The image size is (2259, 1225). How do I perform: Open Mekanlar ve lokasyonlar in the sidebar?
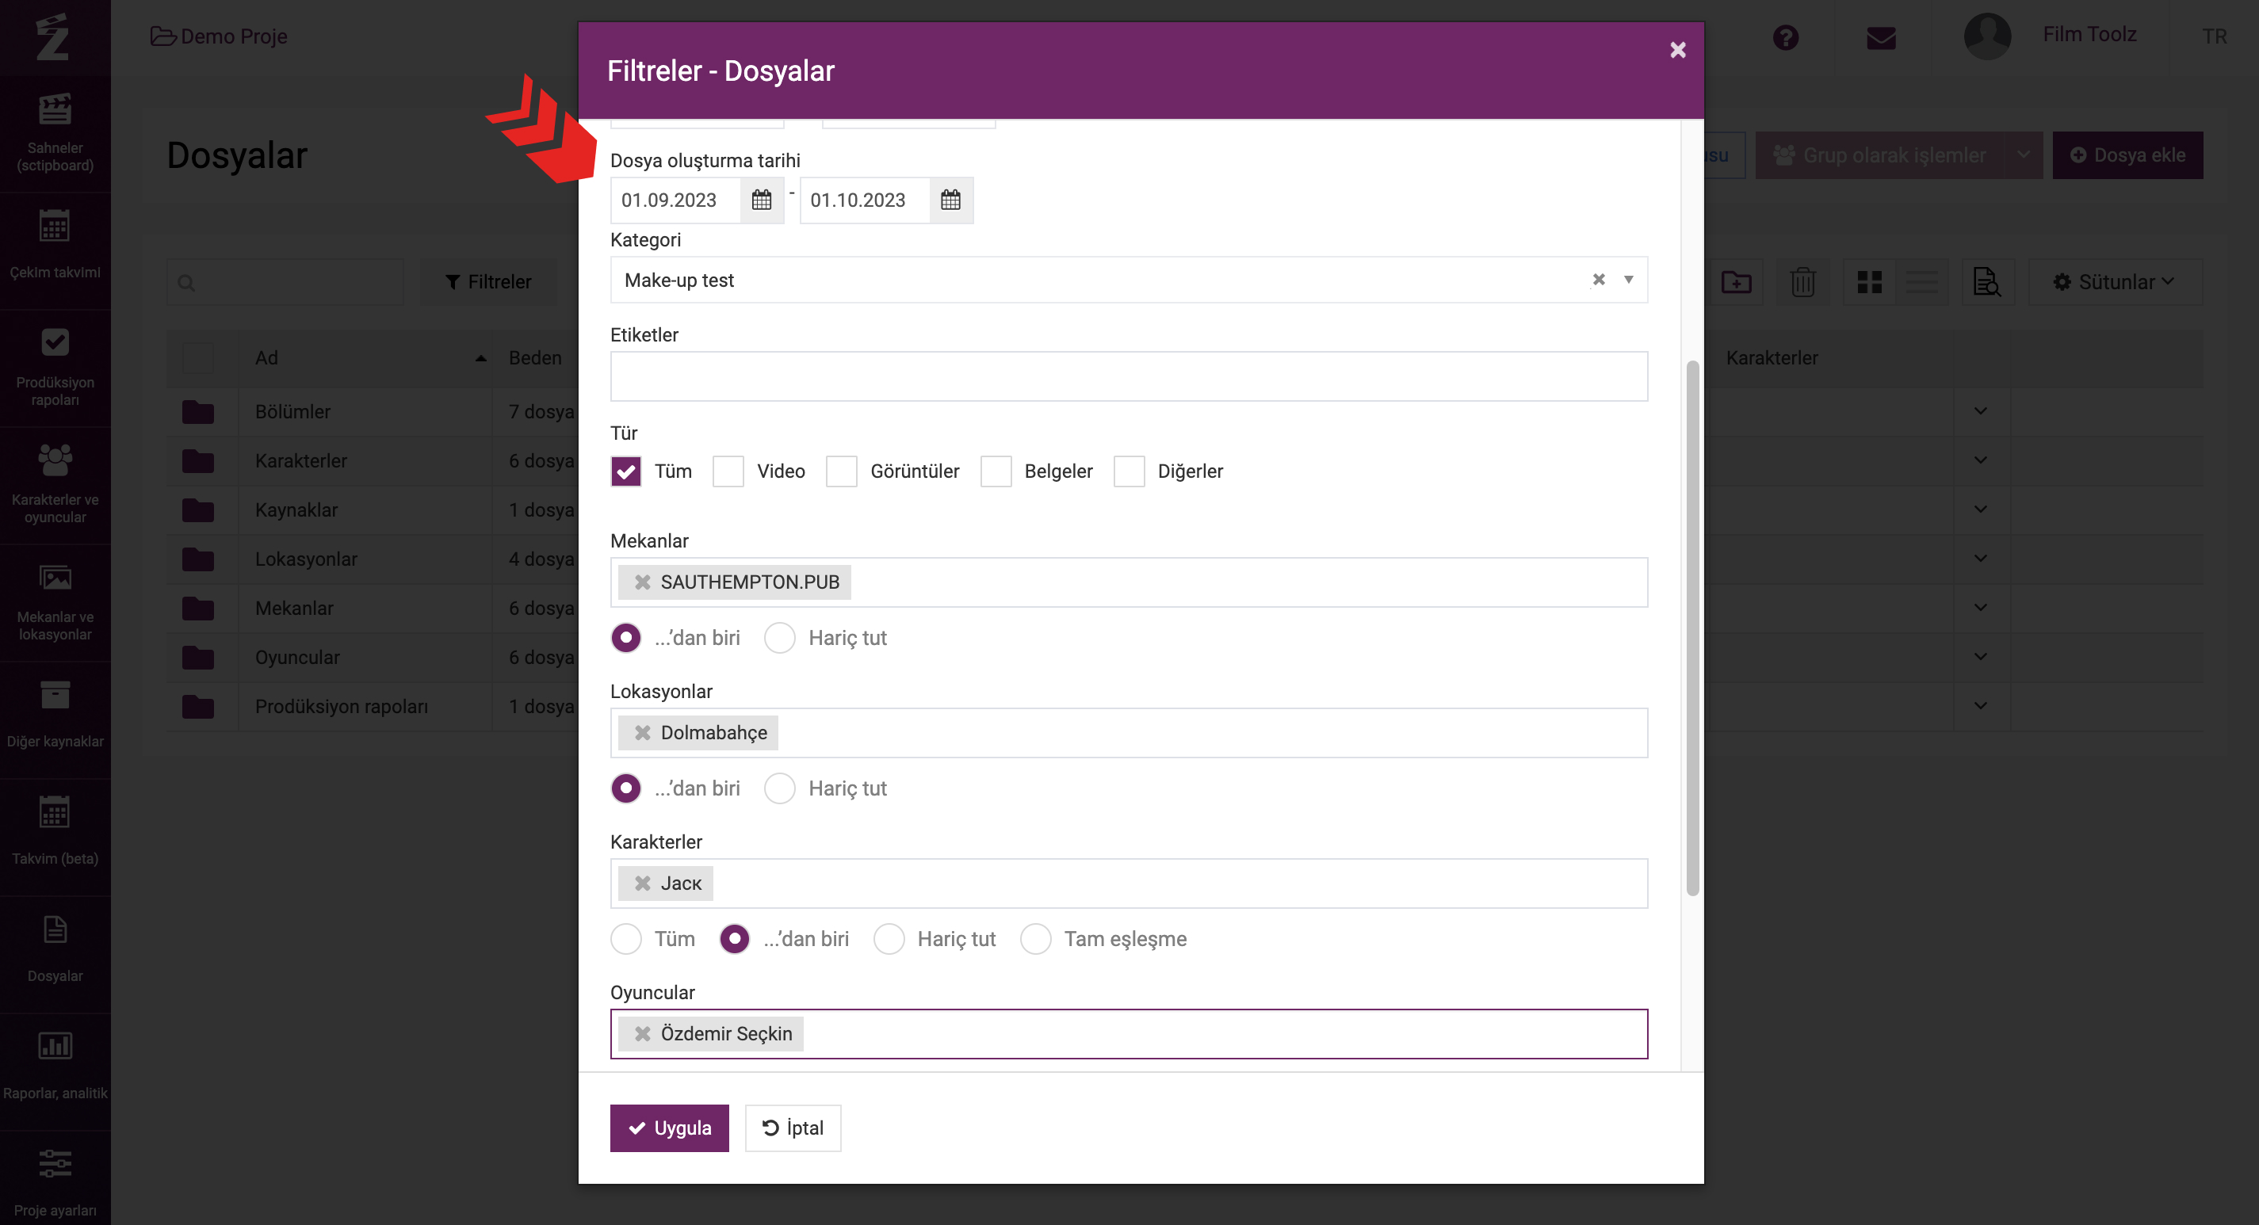(x=55, y=602)
